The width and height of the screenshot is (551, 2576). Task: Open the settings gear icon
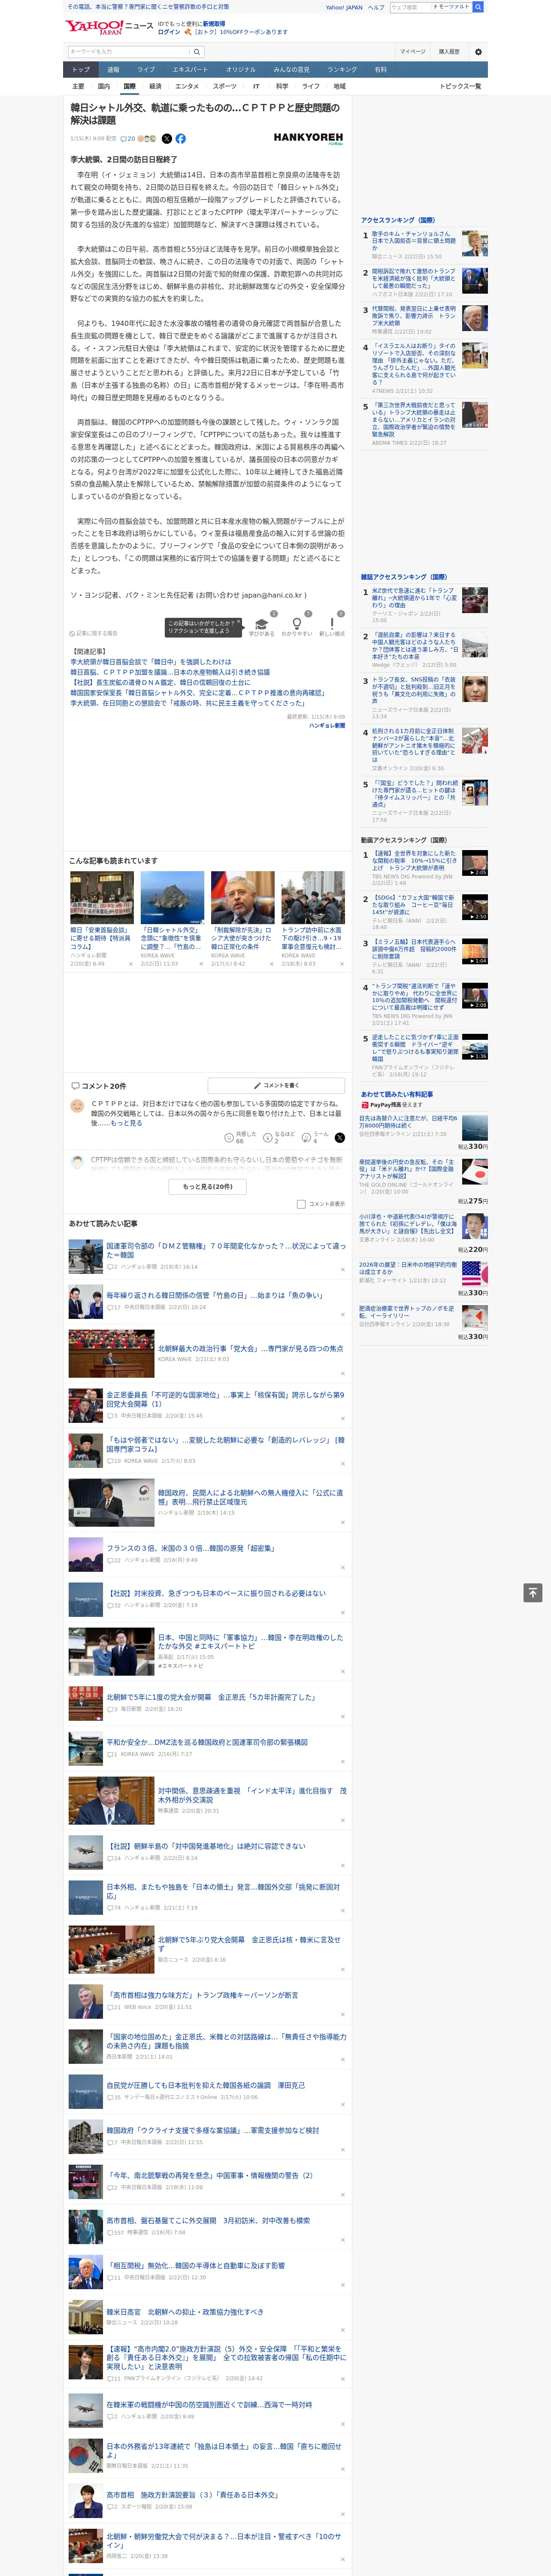pos(478,52)
